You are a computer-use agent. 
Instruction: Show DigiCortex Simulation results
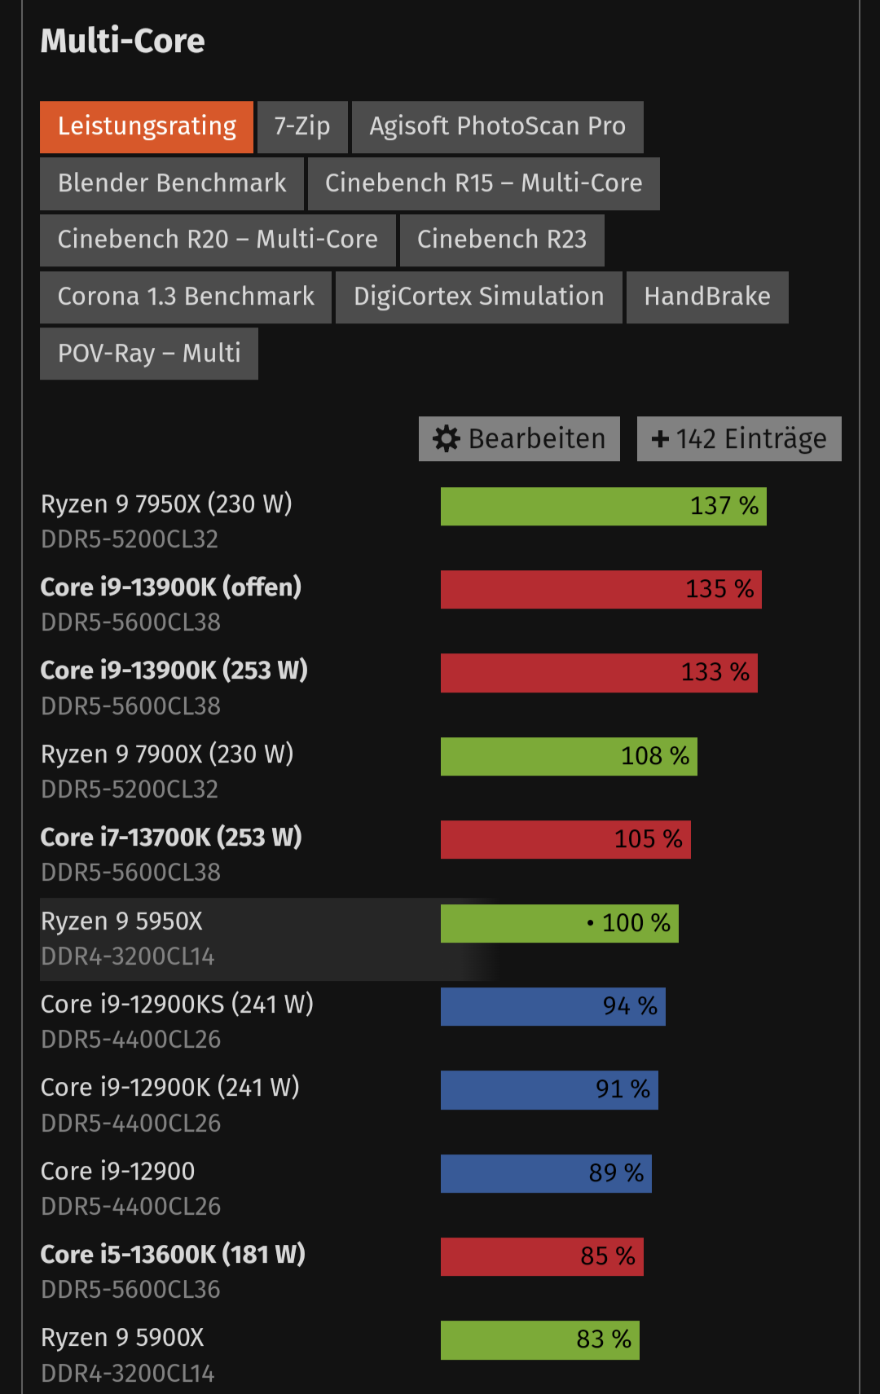point(478,297)
